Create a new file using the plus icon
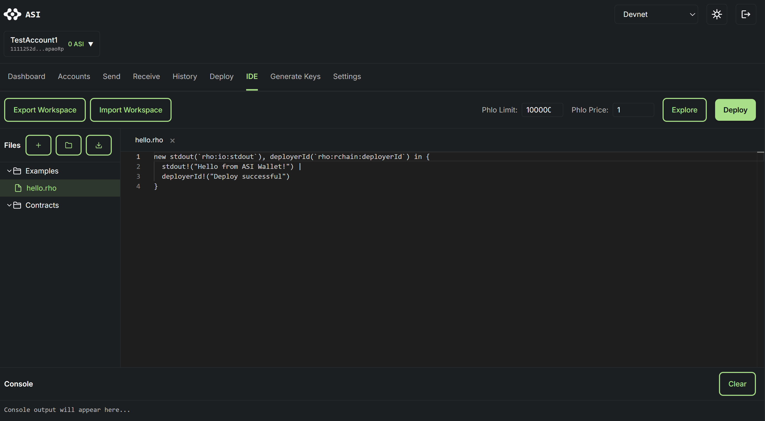This screenshot has height=421, width=765. 38,145
